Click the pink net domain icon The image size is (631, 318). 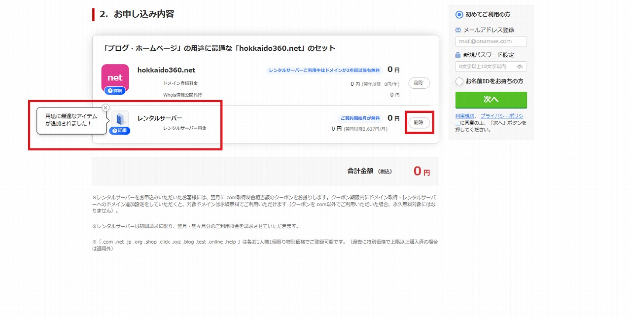click(115, 77)
